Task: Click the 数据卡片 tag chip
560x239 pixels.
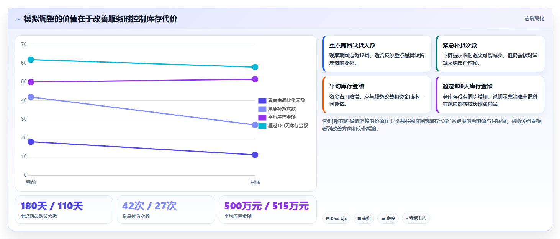Action: pyautogui.click(x=416, y=218)
